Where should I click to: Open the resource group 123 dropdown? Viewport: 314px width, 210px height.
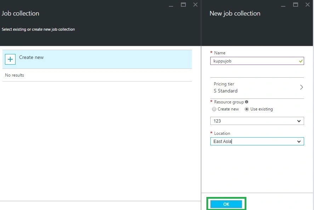click(x=257, y=121)
